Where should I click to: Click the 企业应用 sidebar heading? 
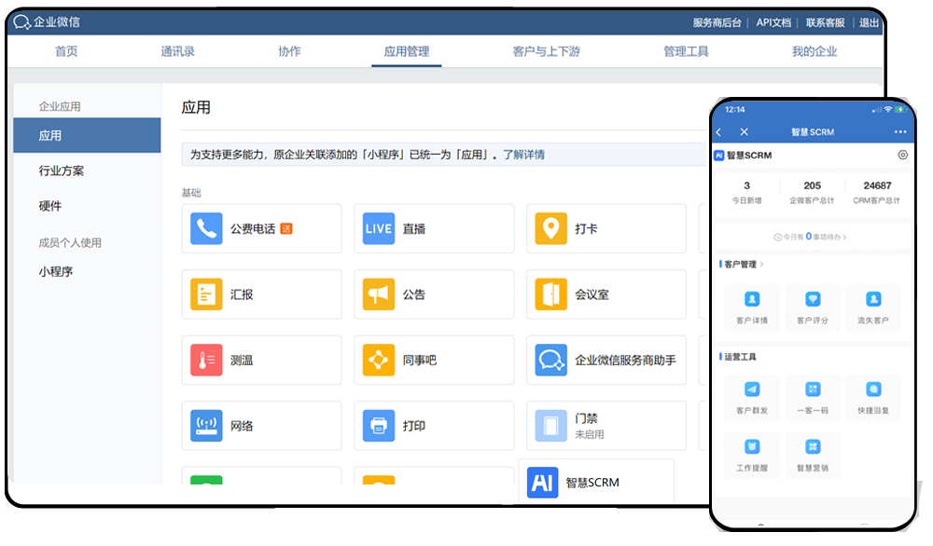tap(60, 106)
